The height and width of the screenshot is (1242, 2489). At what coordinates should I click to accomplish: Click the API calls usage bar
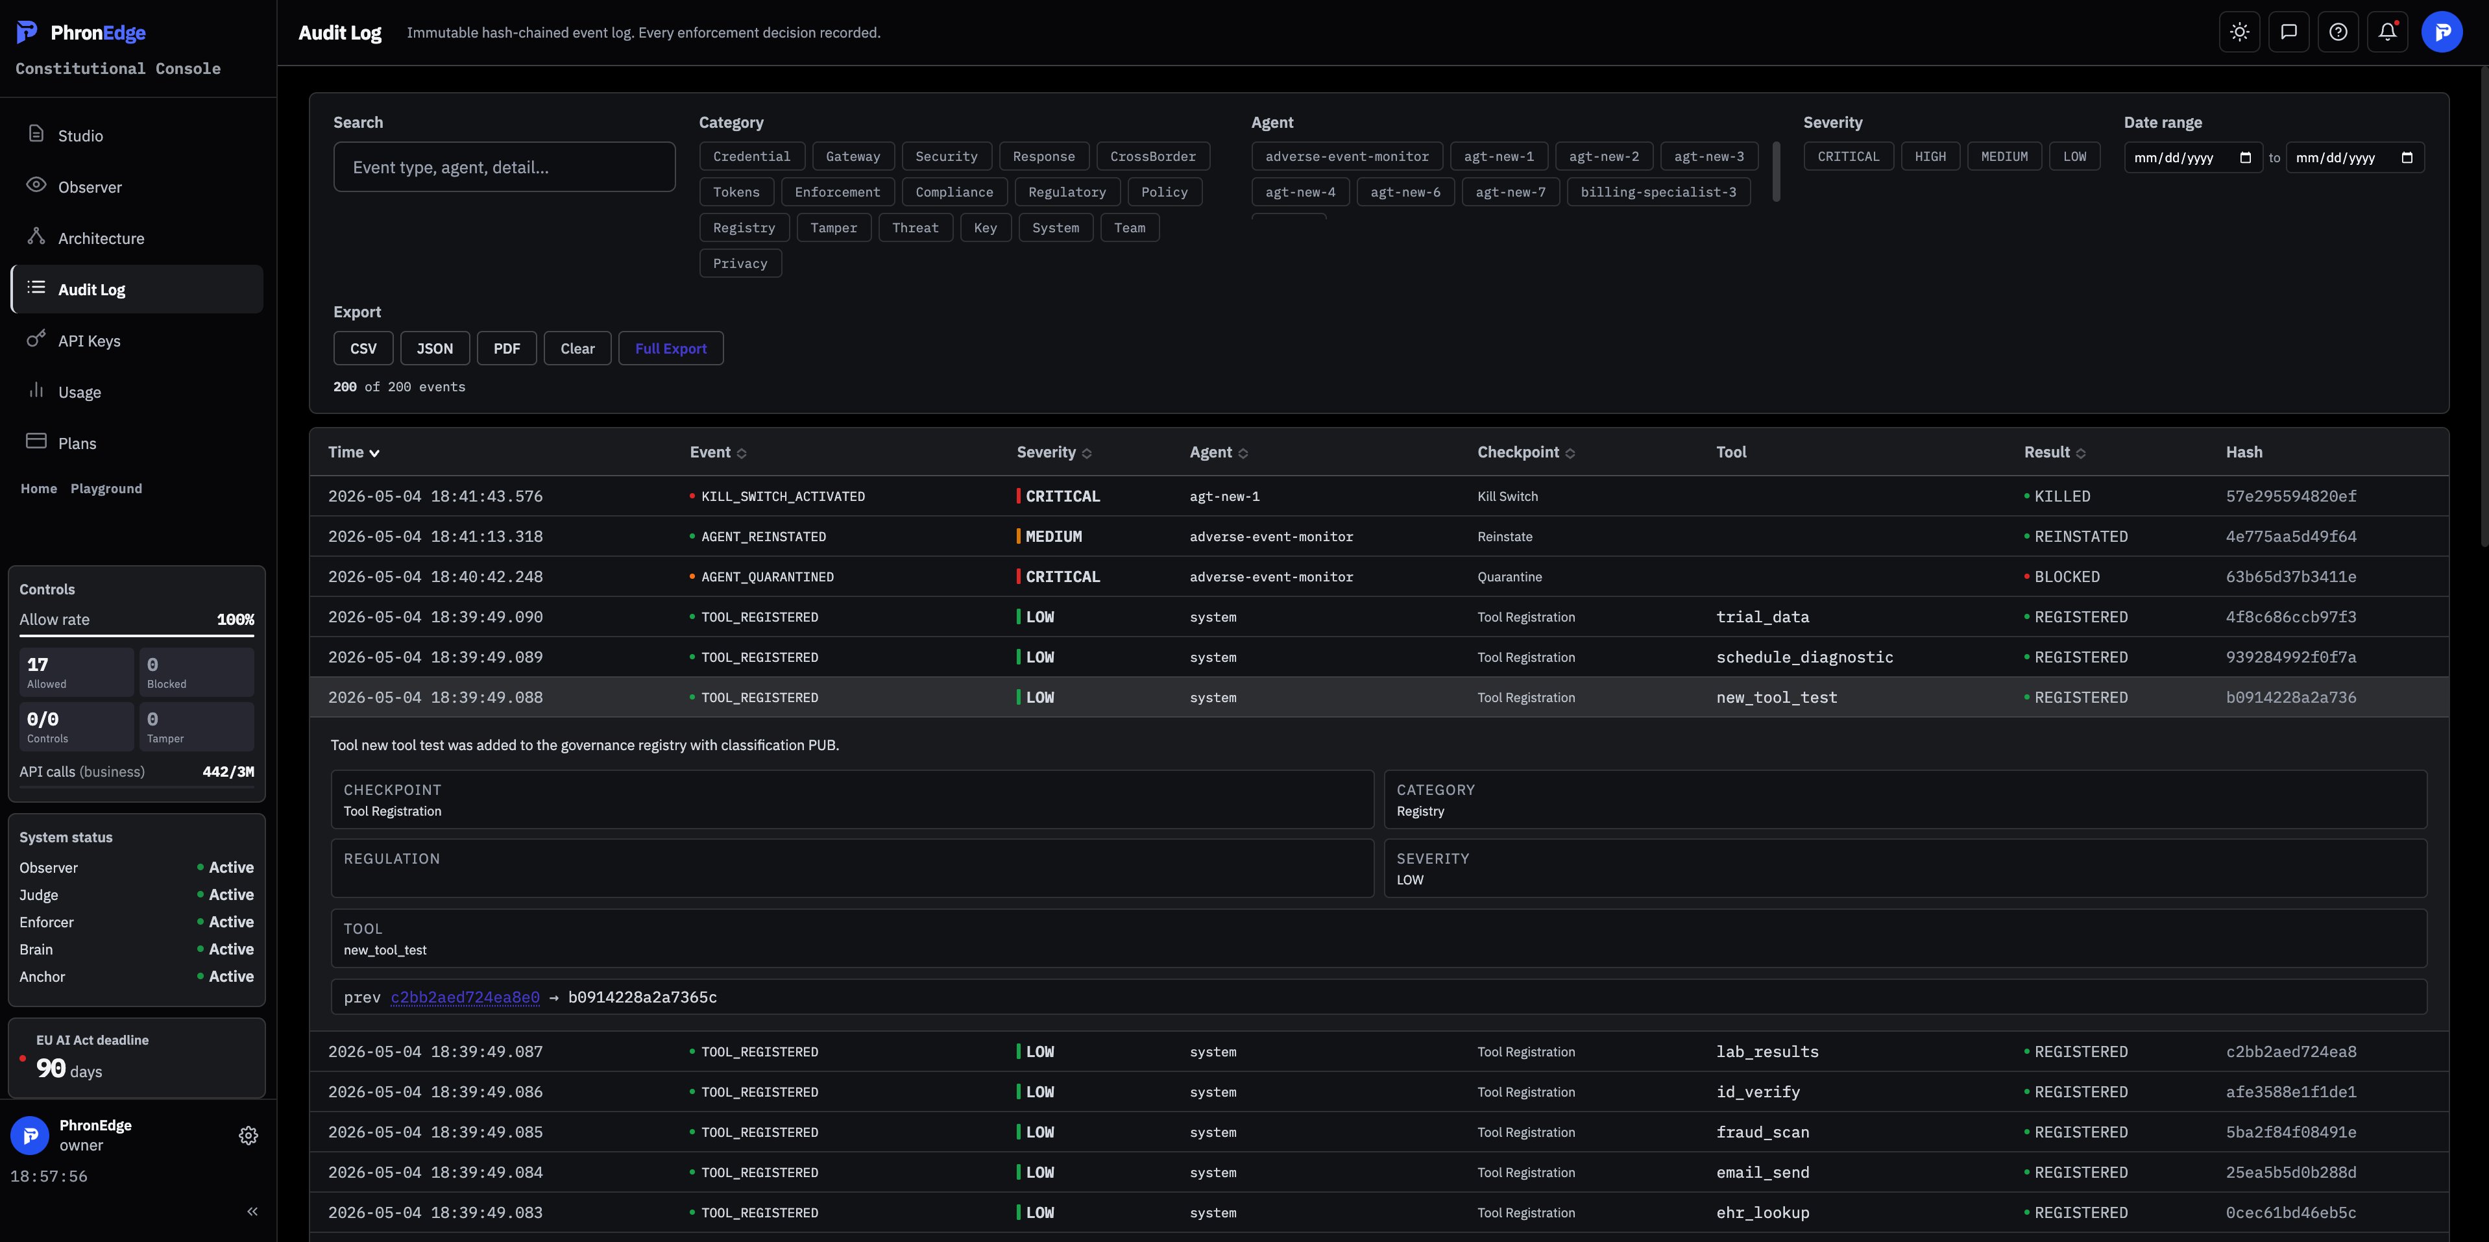point(136,786)
